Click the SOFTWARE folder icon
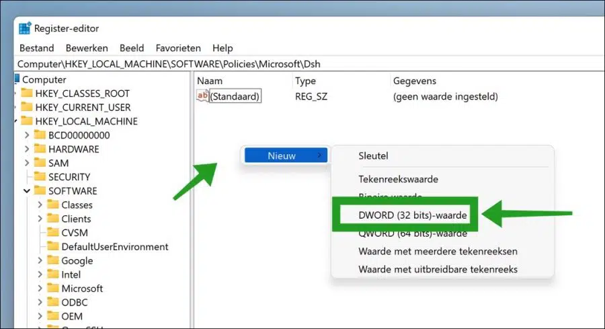This screenshot has height=329, width=605. coord(40,190)
